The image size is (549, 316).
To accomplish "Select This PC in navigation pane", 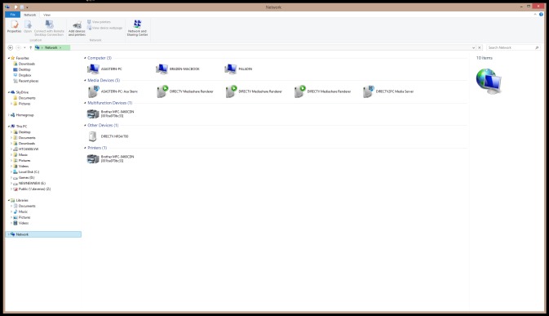I will pyautogui.click(x=19, y=126).
